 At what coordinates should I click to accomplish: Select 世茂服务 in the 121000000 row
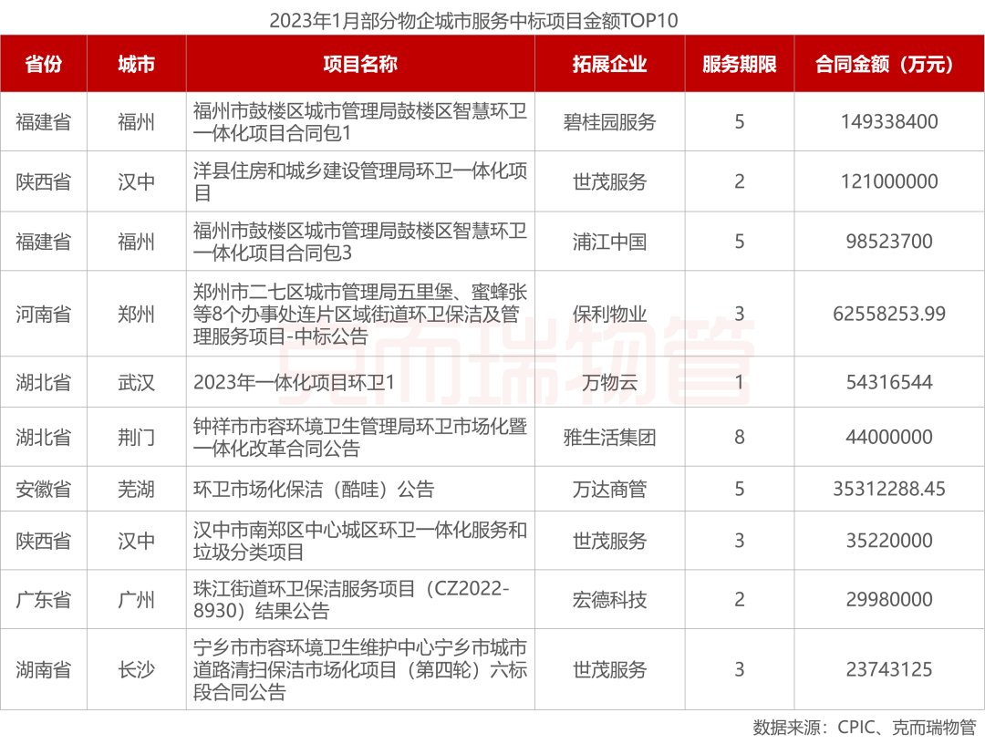[x=609, y=181]
